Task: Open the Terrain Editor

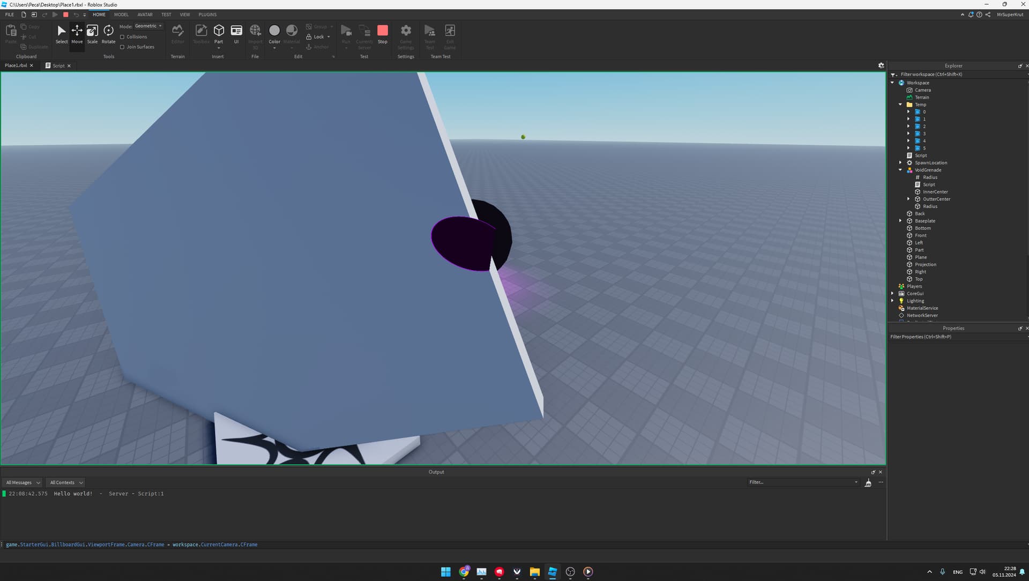Action: [x=177, y=33]
